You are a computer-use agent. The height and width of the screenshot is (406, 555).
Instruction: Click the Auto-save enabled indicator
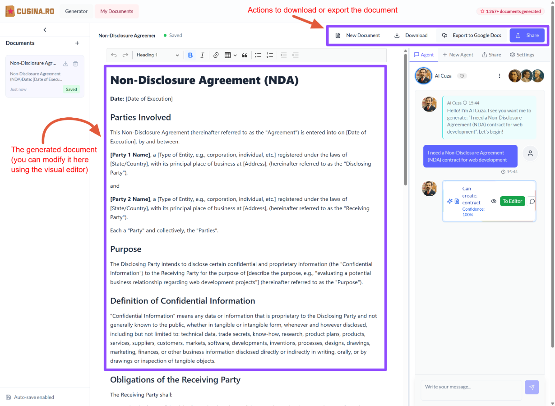[x=30, y=397]
